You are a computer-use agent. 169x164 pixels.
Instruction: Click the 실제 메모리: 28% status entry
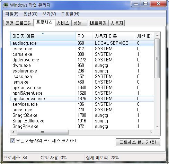[102, 158]
